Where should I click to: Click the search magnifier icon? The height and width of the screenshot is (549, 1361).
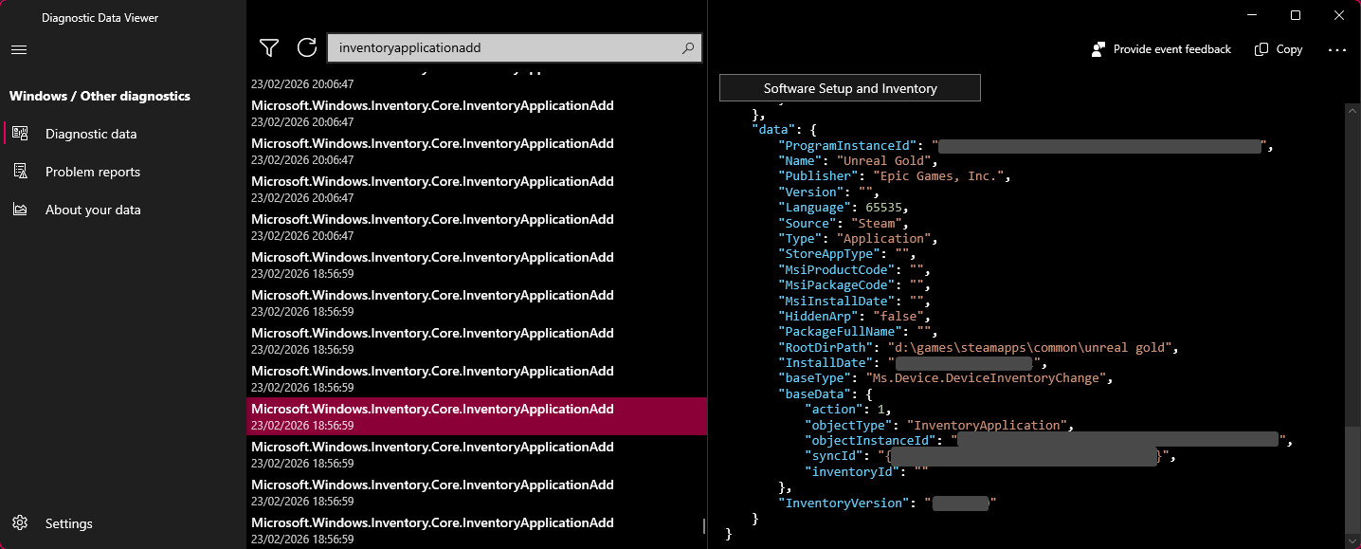tap(688, 47)
